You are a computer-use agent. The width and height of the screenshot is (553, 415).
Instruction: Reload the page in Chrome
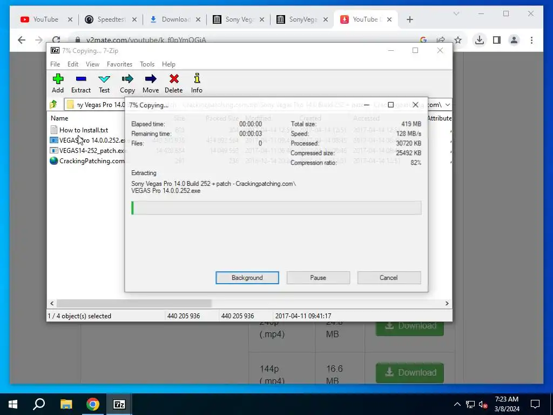tap(56, 39)
